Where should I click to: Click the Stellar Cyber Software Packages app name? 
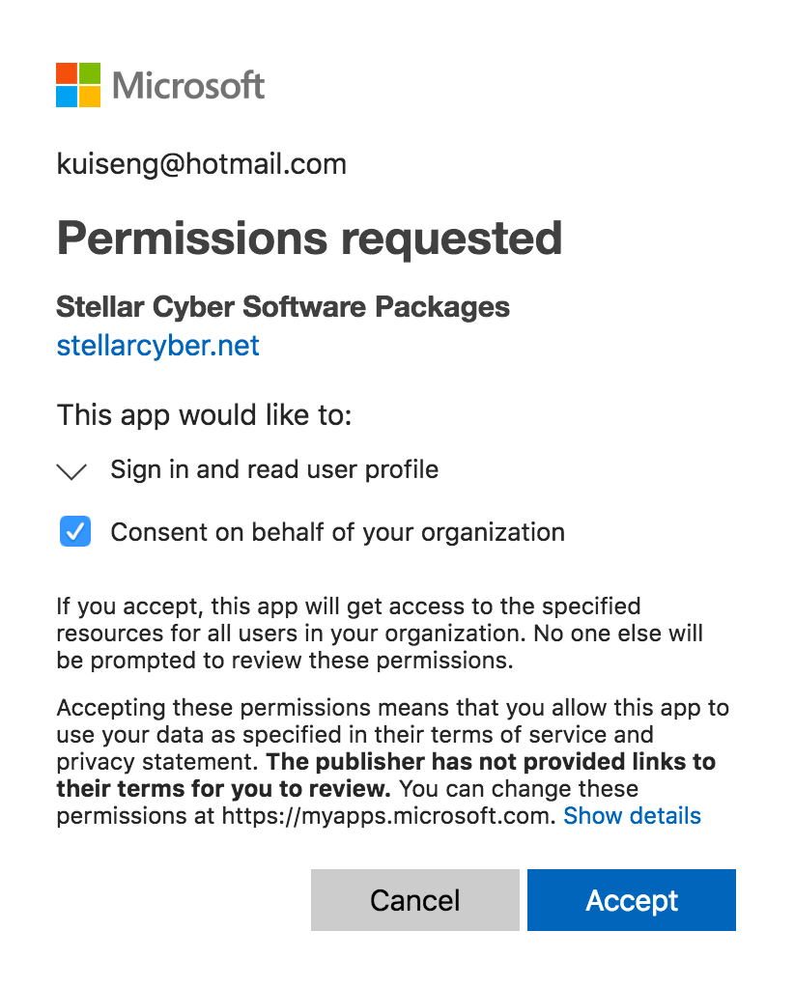[x=283, y=307]
